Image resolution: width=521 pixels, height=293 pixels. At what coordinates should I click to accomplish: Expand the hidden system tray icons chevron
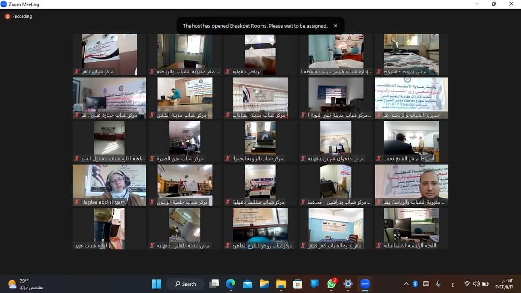(x=406, y=284)
